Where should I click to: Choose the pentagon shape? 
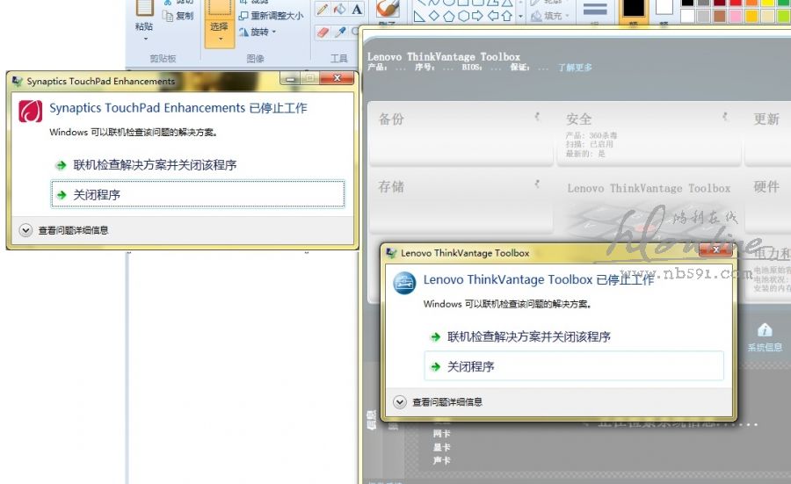(x=448, y=16)
